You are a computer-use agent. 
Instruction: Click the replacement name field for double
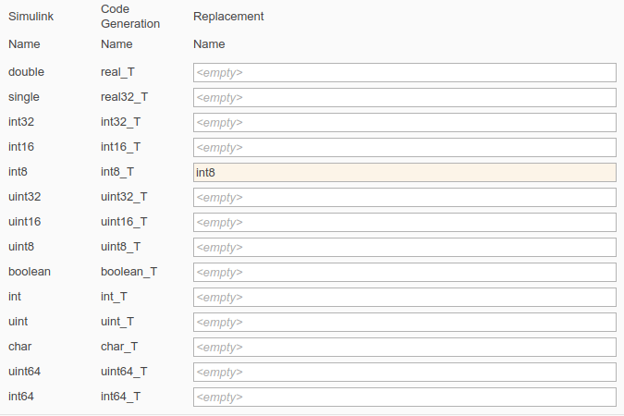[404, 72]
